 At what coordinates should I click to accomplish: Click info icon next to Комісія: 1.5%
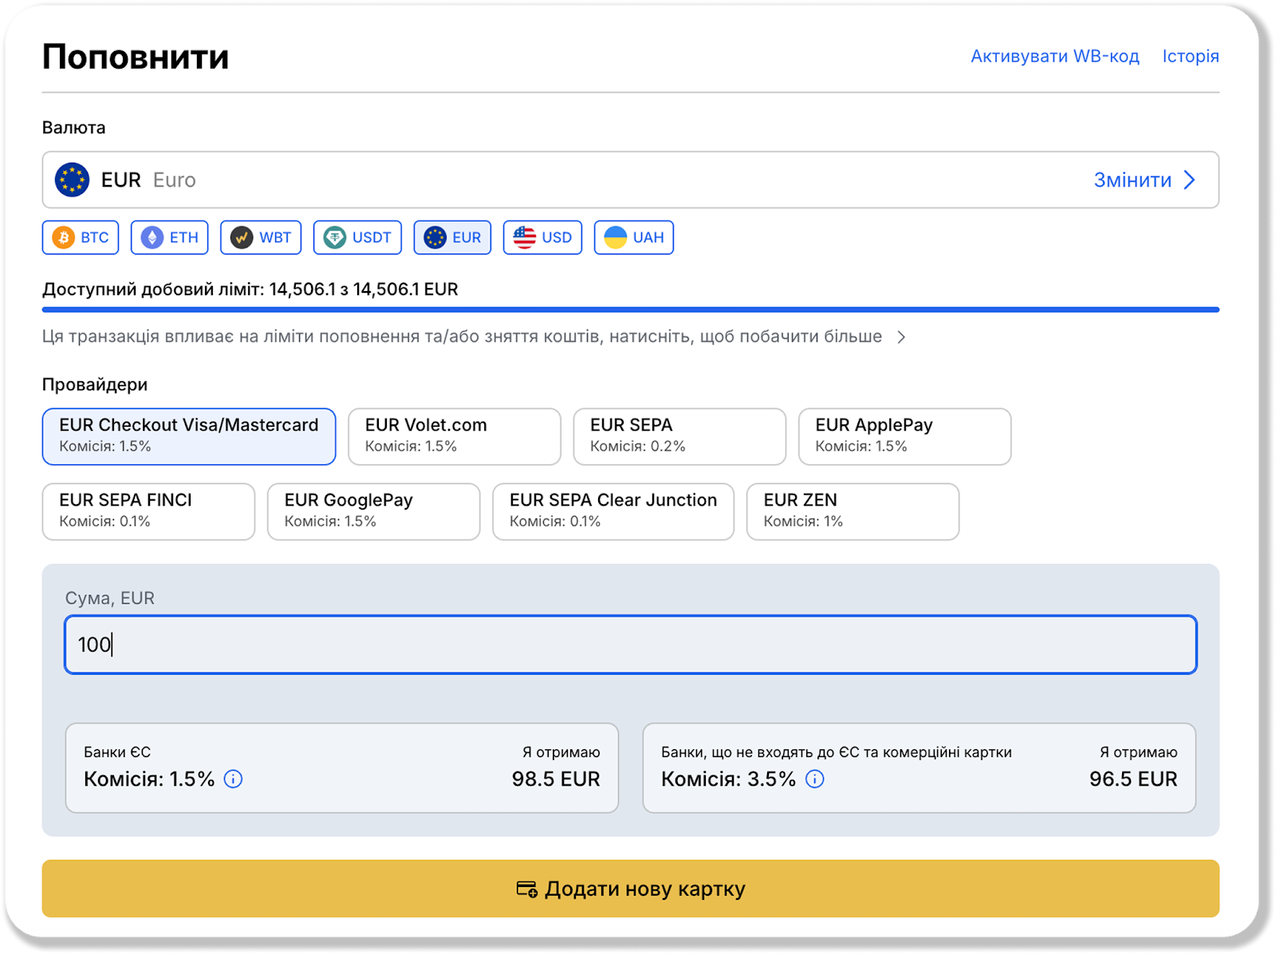[x=233, y=779]
